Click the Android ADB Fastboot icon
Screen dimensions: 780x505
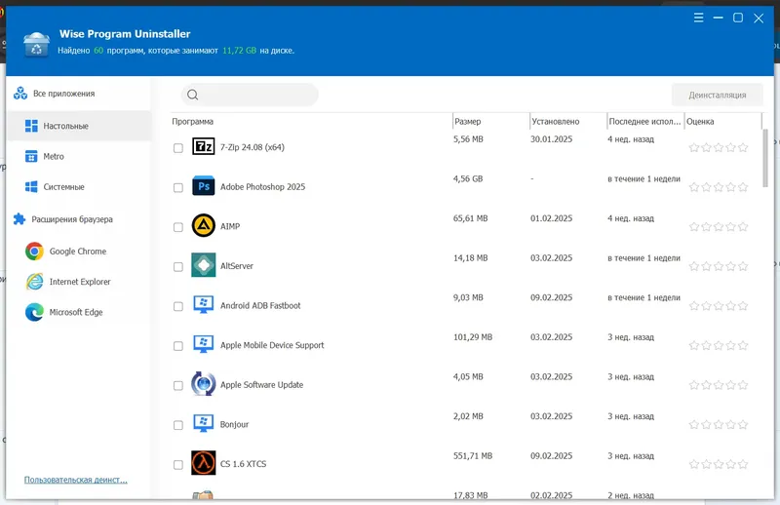[x=204, y=304]
